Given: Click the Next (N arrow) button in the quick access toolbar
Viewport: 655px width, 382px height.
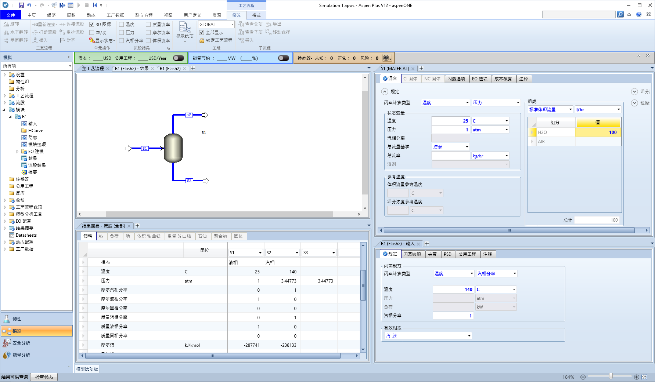Looking at the screenshot, I should 62,5.
